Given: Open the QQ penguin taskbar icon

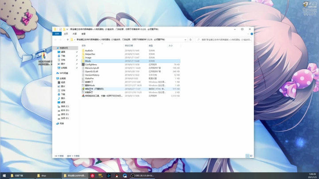Looking at the screenshot, I should click(x=117, y=175).
